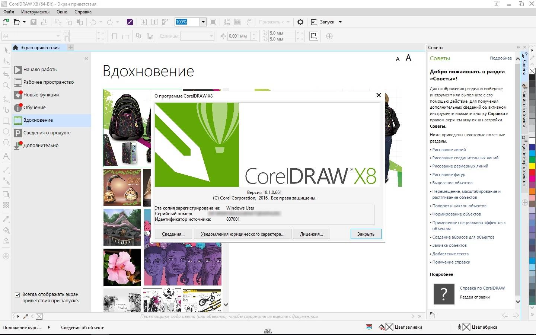Create a new document with toolbar icon
The height and width of the screenshot is (335, 536).
coord(6,22)
